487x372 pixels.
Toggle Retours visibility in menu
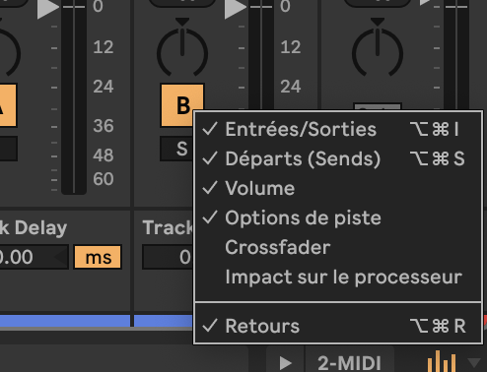(x=338, y=326)
